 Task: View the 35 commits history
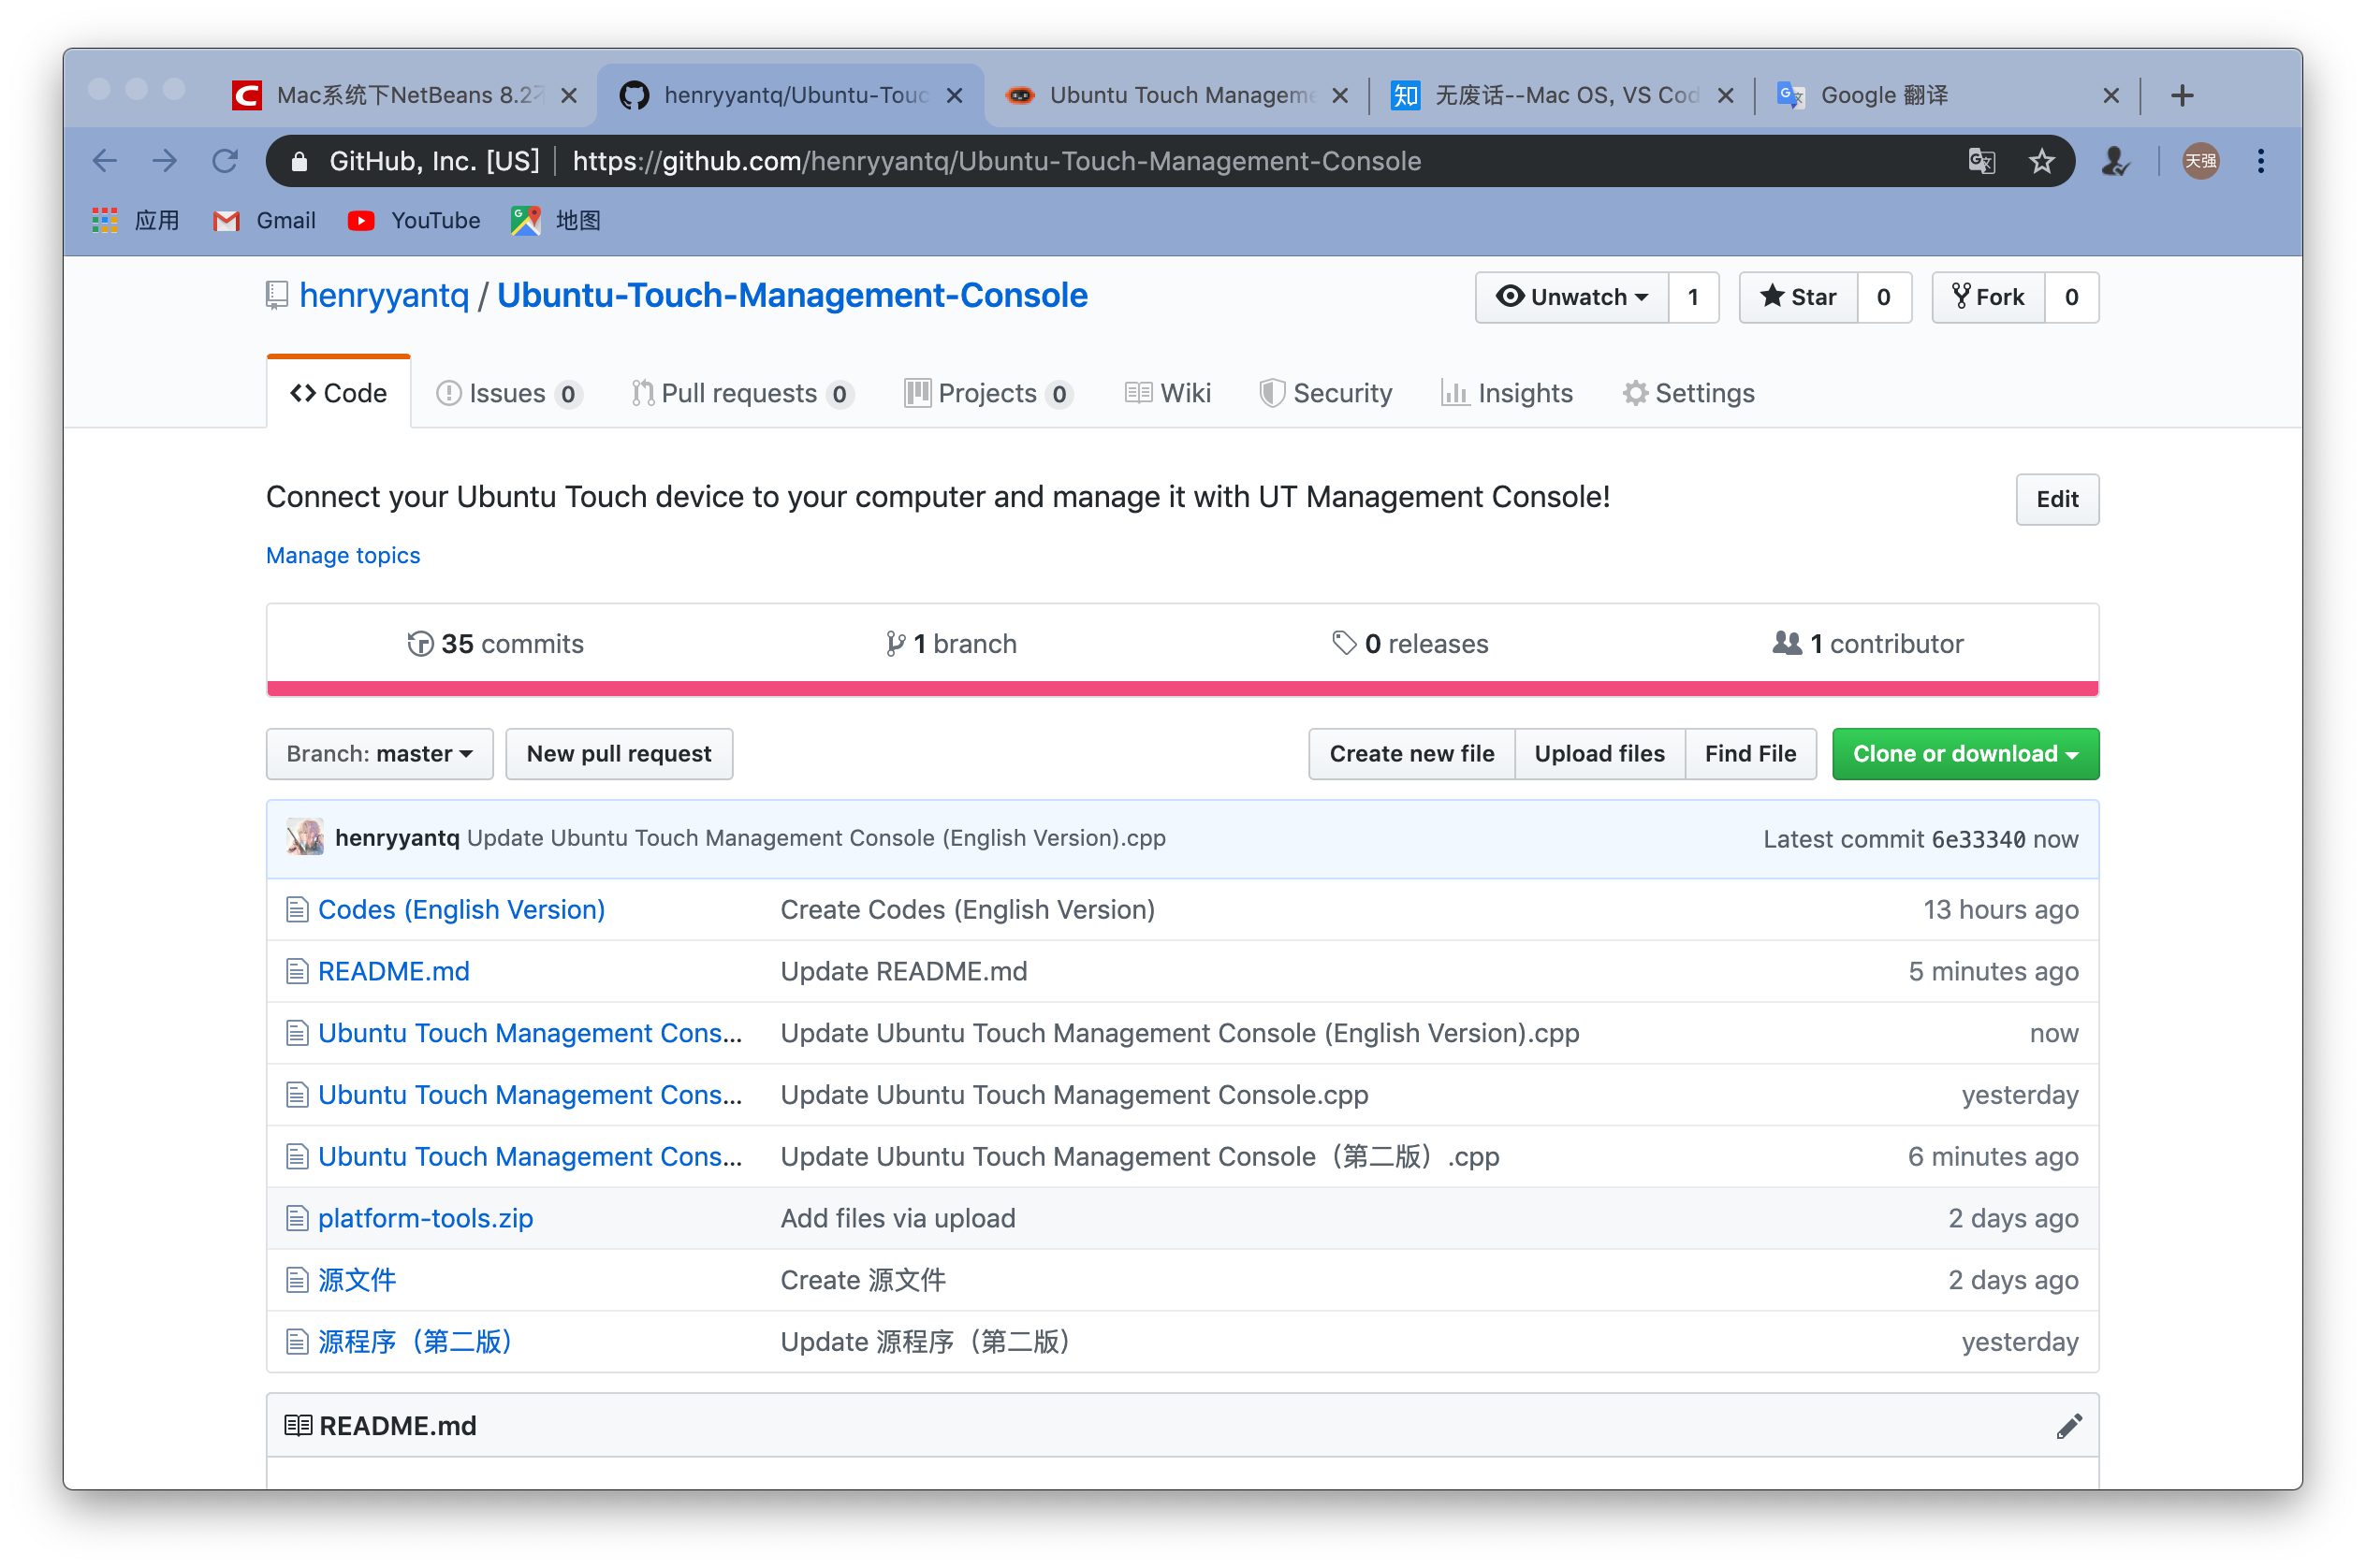tap(495, 643)
